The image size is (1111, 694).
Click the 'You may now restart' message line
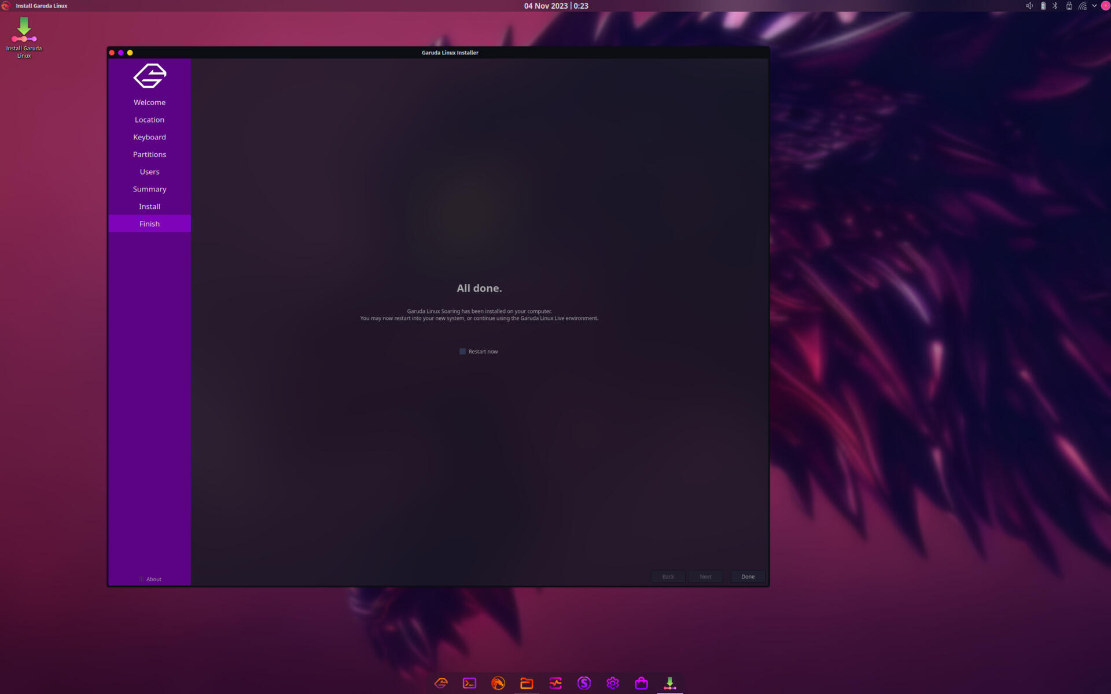(x=479, y=318)
